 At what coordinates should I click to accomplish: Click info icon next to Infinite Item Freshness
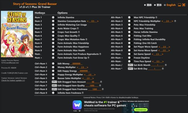(x=83, y=93)
